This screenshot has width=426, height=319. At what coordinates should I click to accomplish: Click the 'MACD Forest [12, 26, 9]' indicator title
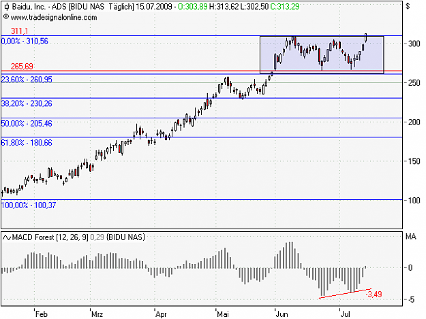click(x=50, y=237)
